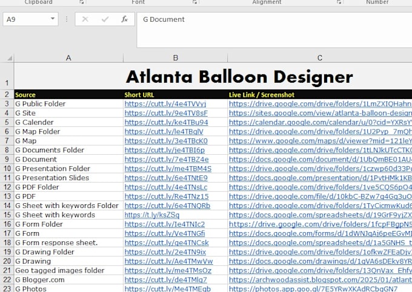This screenshot has height=292, width=412.
Task: Open the drive.google.com/file live link
Action: (321, 196)
